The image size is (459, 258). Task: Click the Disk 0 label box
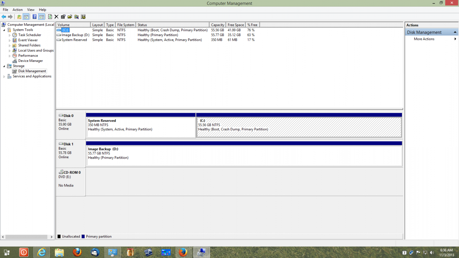tap(71, 125)
